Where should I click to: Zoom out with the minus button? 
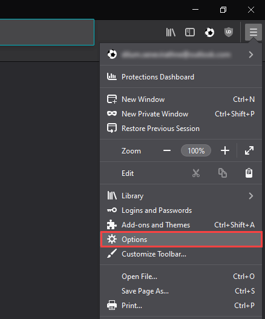(x=167, y=150)
